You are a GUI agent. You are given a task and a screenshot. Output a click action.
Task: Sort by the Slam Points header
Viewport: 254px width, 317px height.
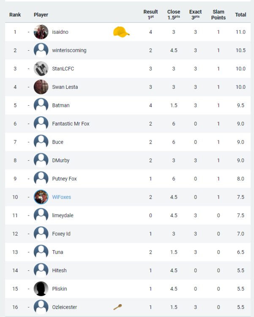[x=218, y=14]
